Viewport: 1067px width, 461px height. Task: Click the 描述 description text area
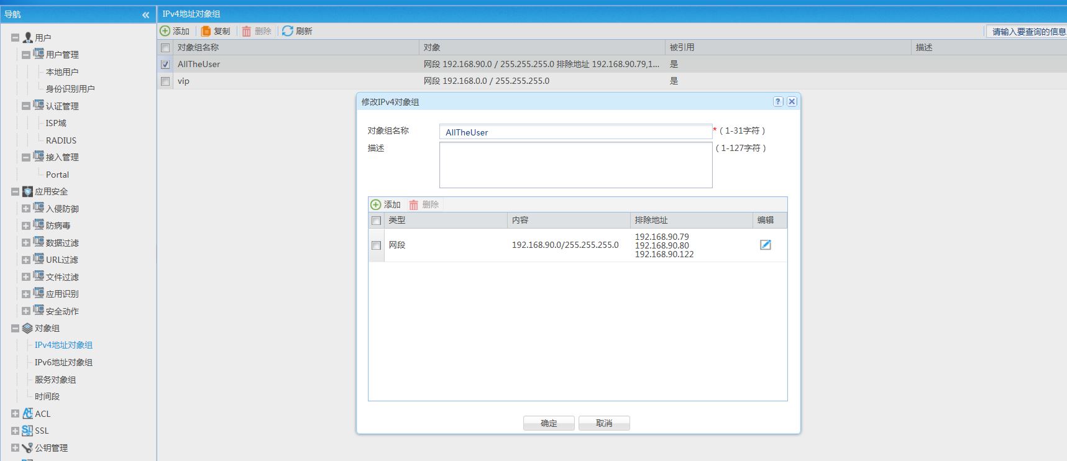[x=575, y=165]
